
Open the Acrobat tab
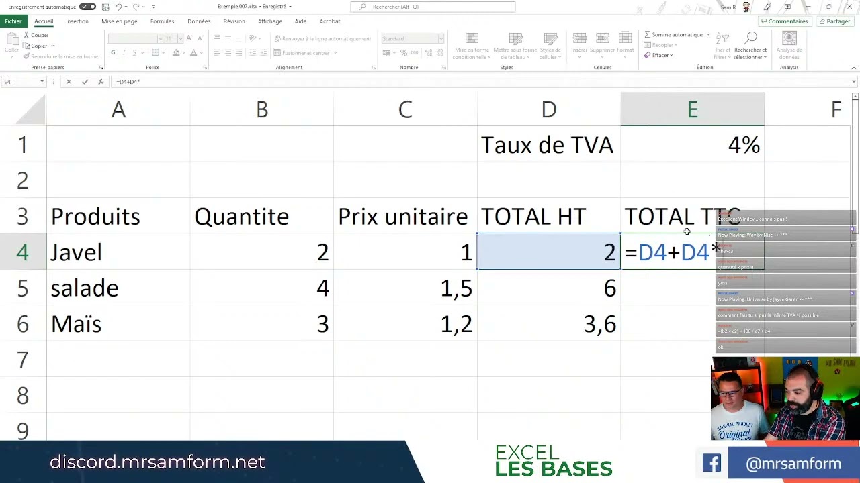point(330,21)
